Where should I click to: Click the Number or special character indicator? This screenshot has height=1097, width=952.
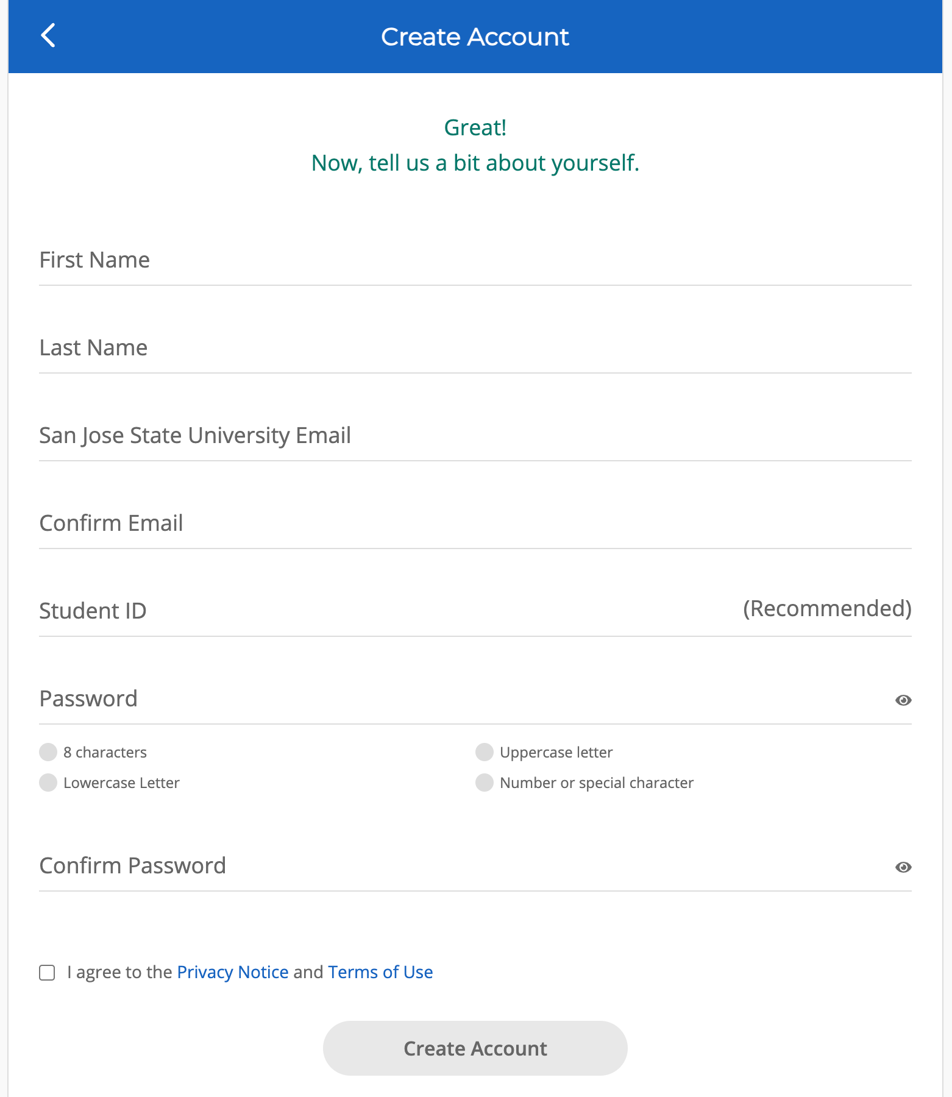coord(484,783)
